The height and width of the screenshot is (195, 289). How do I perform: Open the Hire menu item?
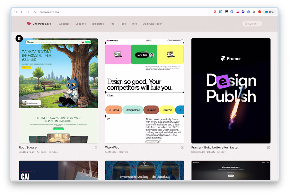click(x=112, y=24)
